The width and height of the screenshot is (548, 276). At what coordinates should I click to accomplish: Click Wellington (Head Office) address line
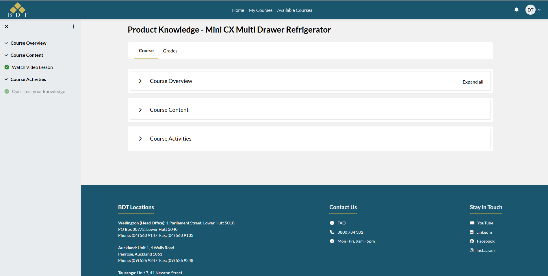[x=176, y=223]
